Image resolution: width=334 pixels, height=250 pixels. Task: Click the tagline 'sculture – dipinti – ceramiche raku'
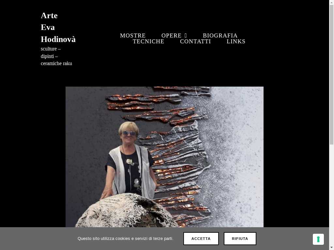click(x=56, y=56)
